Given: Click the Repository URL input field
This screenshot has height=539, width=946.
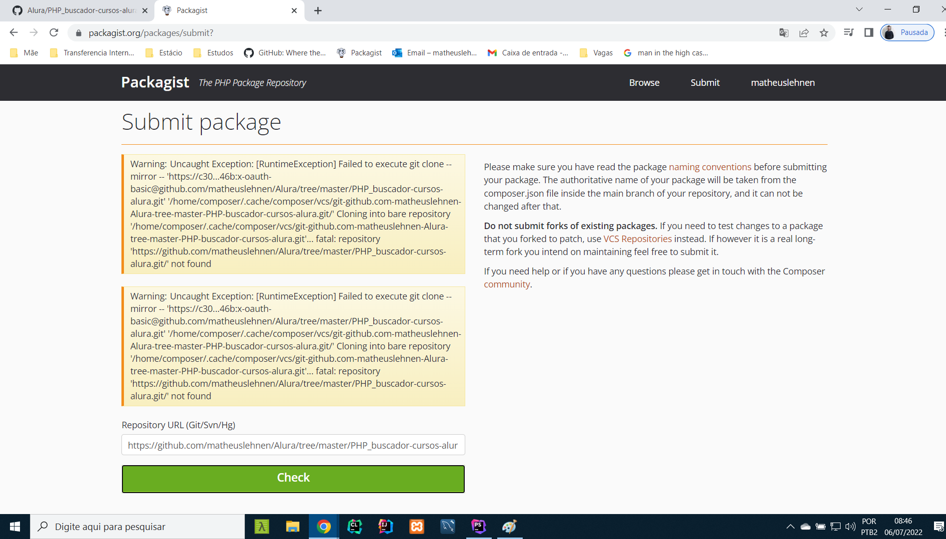Looking at the screenshot, I should (x=293, y=445).
